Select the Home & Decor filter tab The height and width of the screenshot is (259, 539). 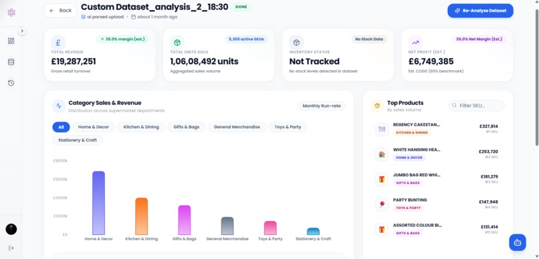pyautogui.click(x=94, y=127)
